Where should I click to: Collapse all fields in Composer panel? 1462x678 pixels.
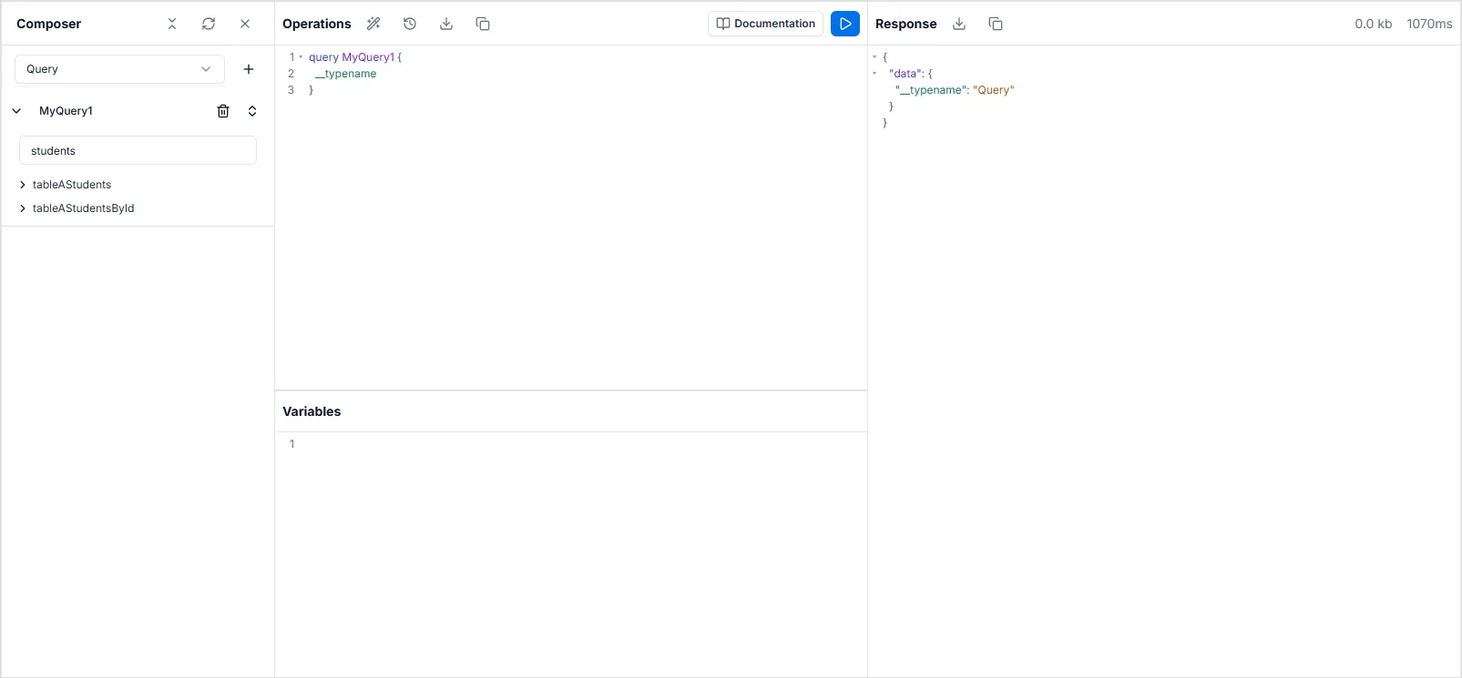172,24
